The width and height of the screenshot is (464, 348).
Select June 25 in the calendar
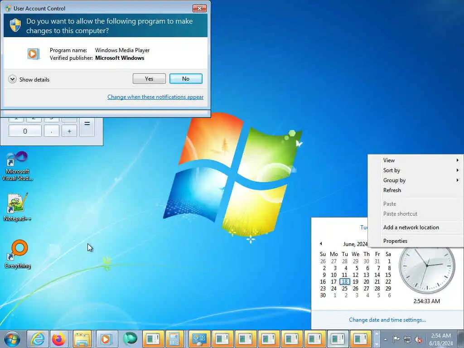pyautogui.click(x=345, y=289)
